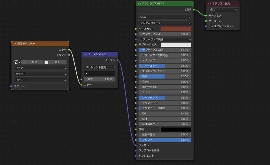Click the green サーフェス input socket
The image size is (270, 165).
206,16
